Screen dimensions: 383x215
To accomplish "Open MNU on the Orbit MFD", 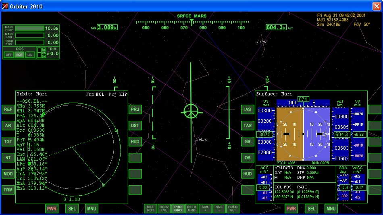I will pos(92,209).
